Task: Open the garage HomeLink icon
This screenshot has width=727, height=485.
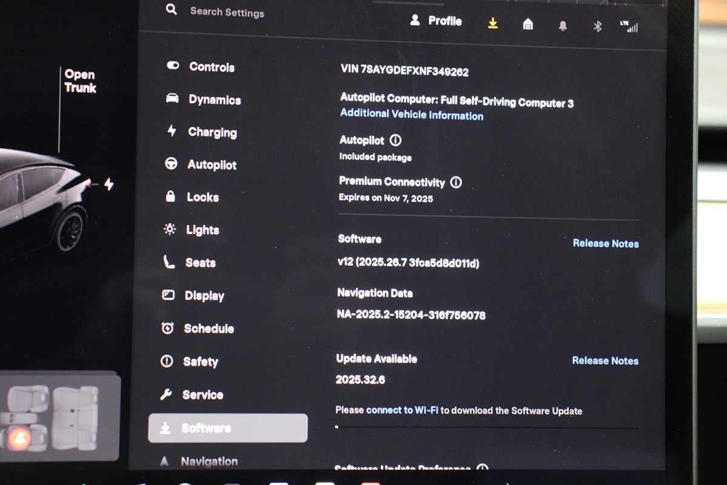Action: 528,24
